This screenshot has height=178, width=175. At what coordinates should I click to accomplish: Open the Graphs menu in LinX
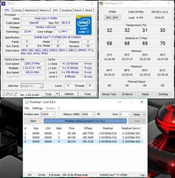50,108
